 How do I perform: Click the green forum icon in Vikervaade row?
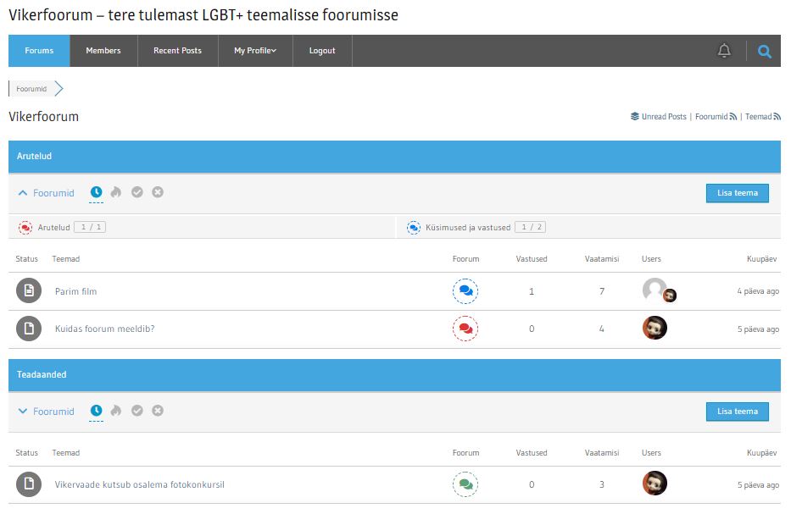(x=465, y=484)
